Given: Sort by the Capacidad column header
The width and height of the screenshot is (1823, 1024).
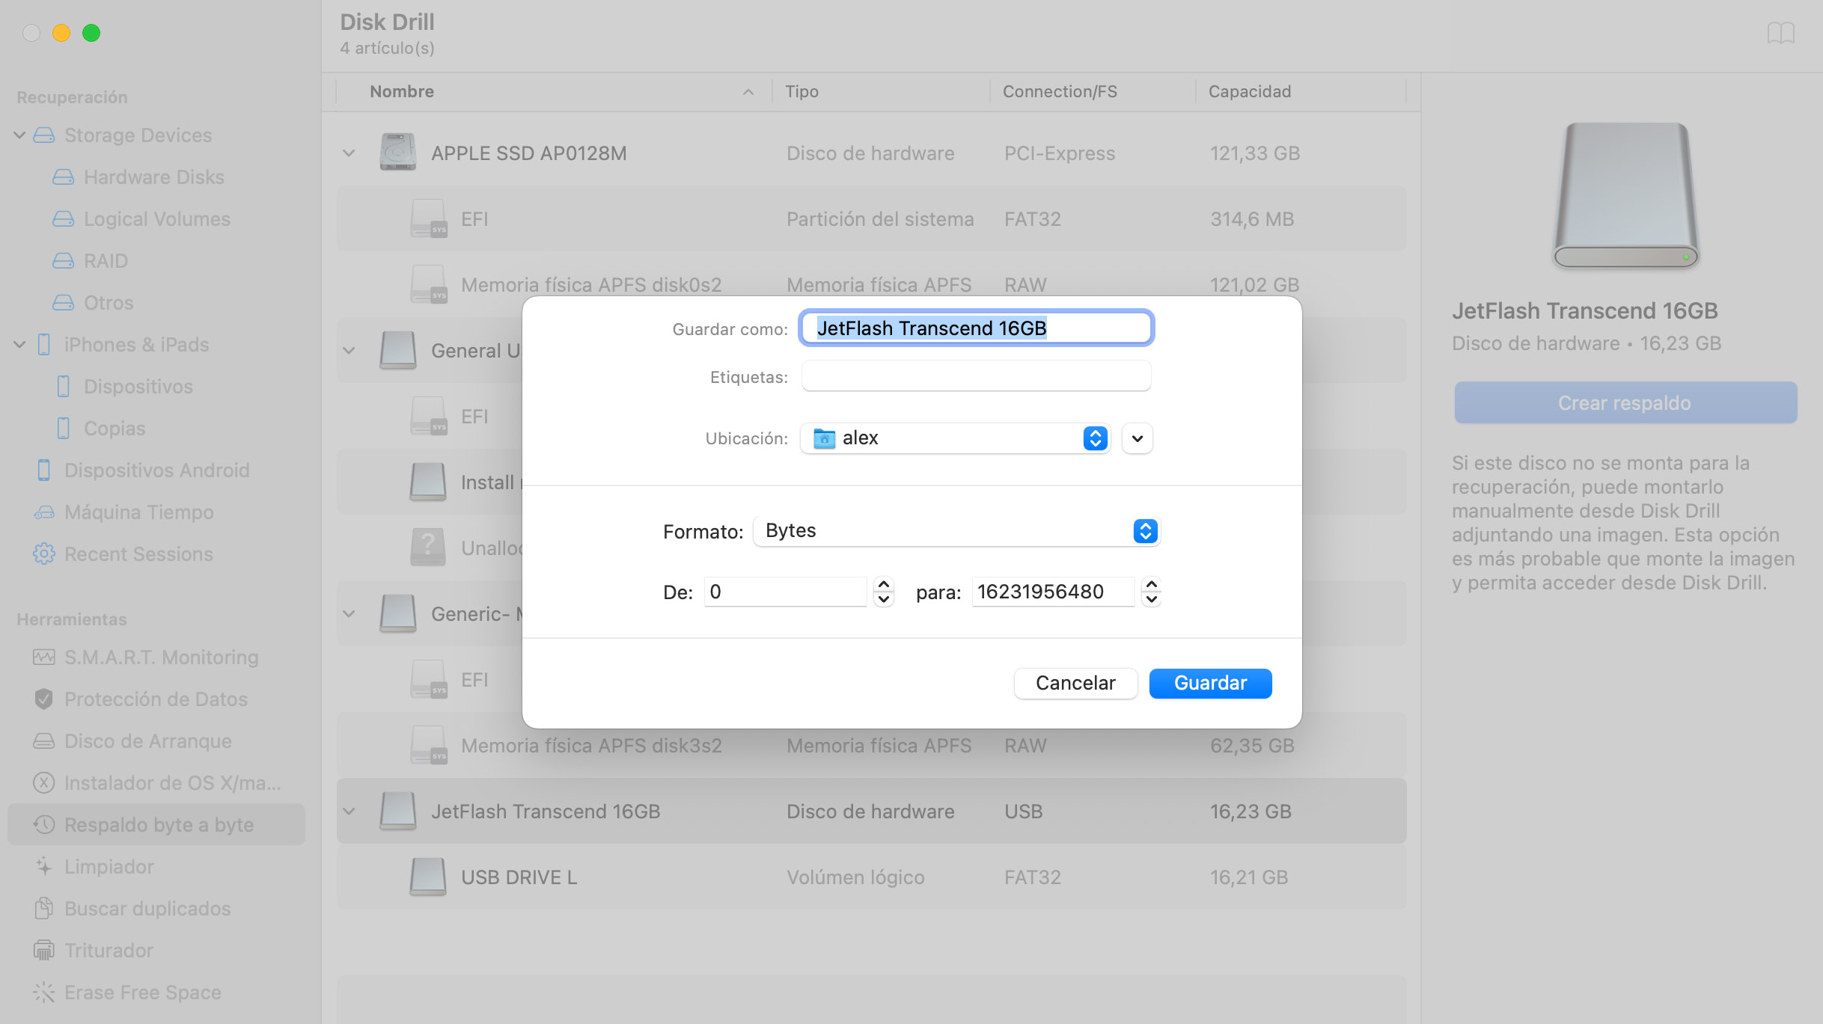Looking at the screenshot, I should 1301,91.
